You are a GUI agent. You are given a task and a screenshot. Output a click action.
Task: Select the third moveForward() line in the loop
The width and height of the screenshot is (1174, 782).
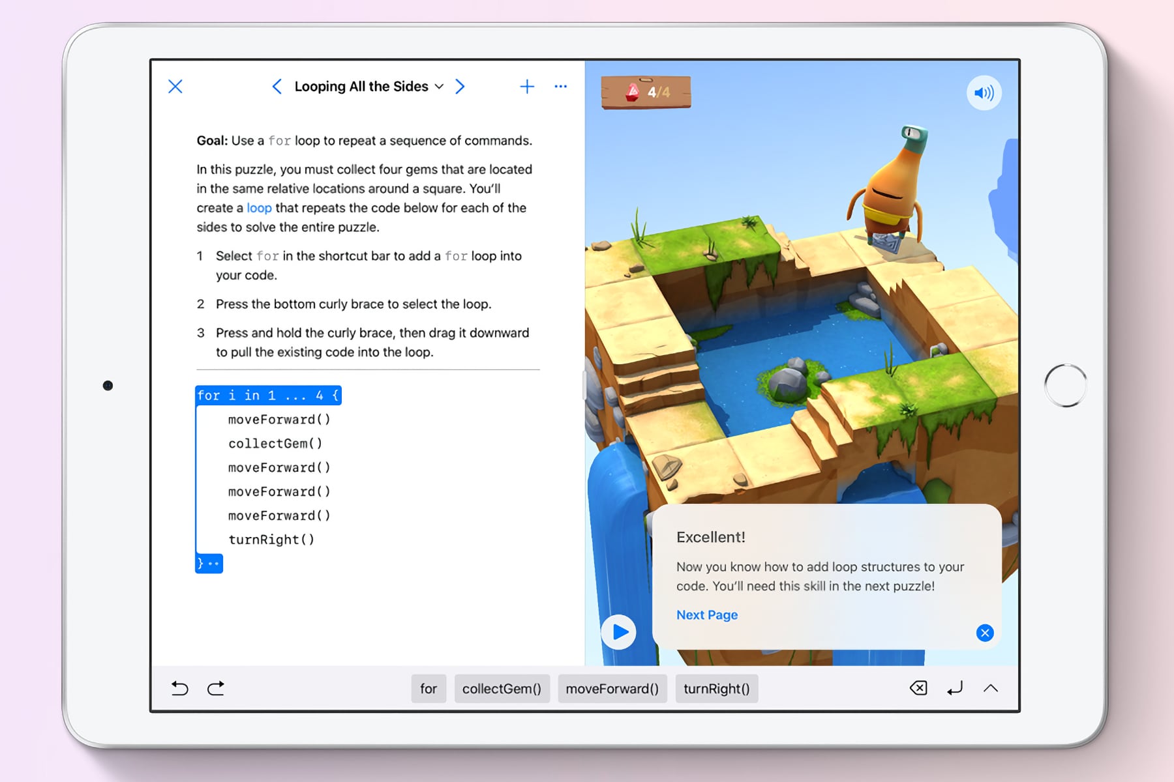pyautogui.click(x=279, y=492)
